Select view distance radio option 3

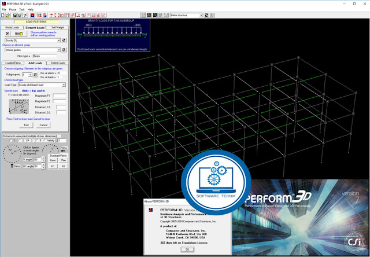(28, 140)
